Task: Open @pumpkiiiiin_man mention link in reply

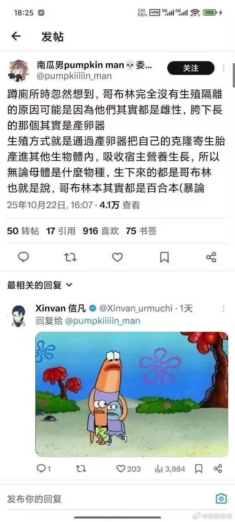Action: tap(102, 321)
